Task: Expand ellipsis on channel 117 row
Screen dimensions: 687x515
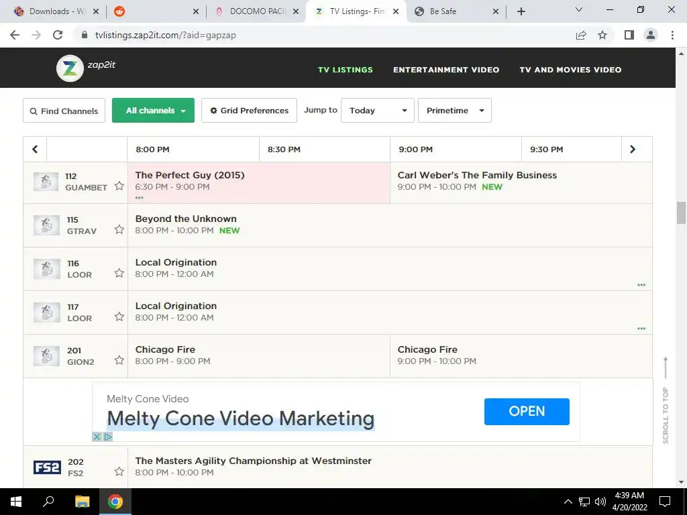Action: (641, 329)
